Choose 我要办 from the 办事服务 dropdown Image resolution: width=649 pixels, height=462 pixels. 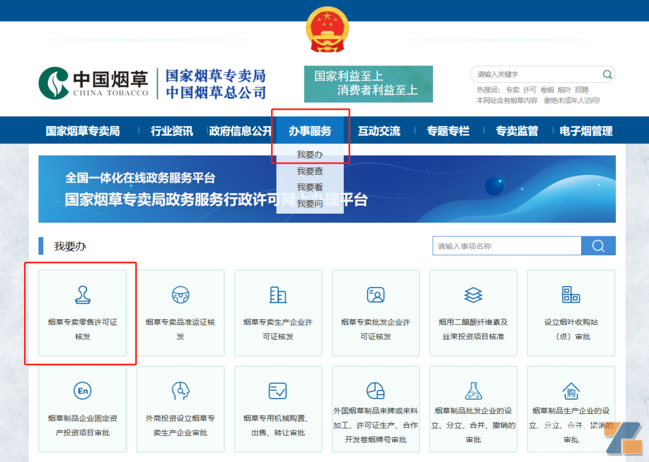point(309,155)
